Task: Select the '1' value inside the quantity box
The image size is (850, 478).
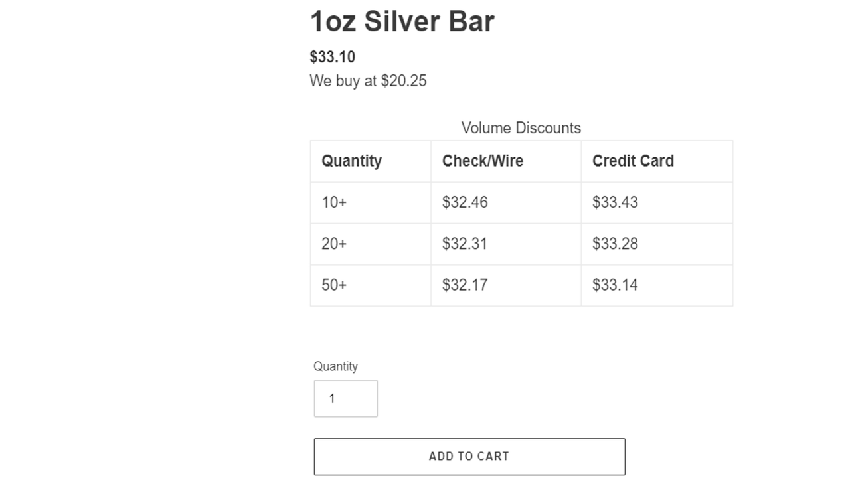Action: click(x=332, y=398)
